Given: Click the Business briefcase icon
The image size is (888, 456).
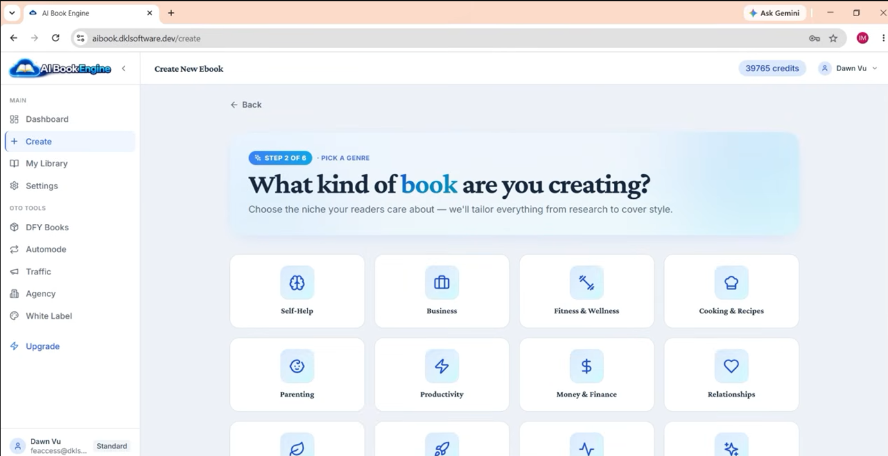Looking at the screenshot, I should click(x=442, y=282).
